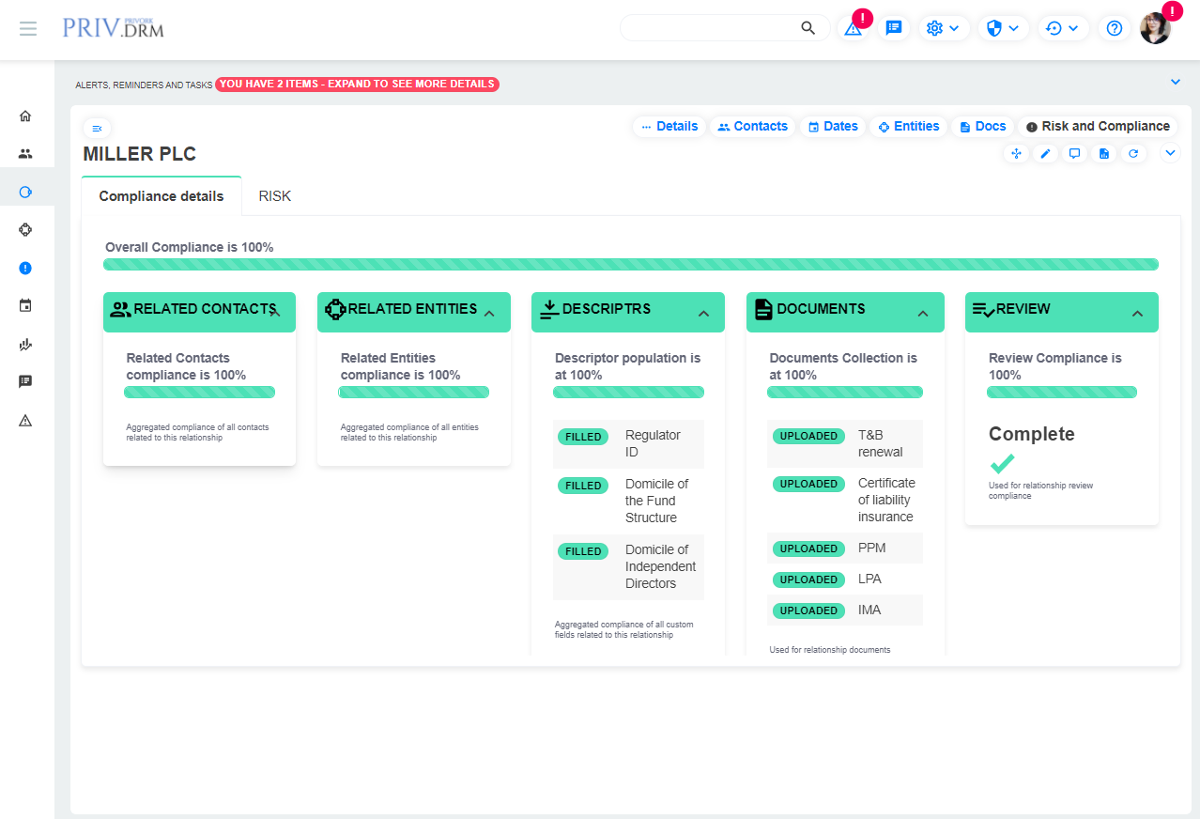Open the Docs section button
1200x819 pixels.
[x=982, y=127]
